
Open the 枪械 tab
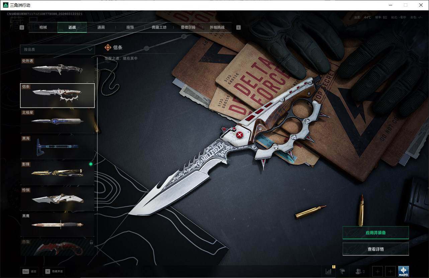[x=43, y=27]
